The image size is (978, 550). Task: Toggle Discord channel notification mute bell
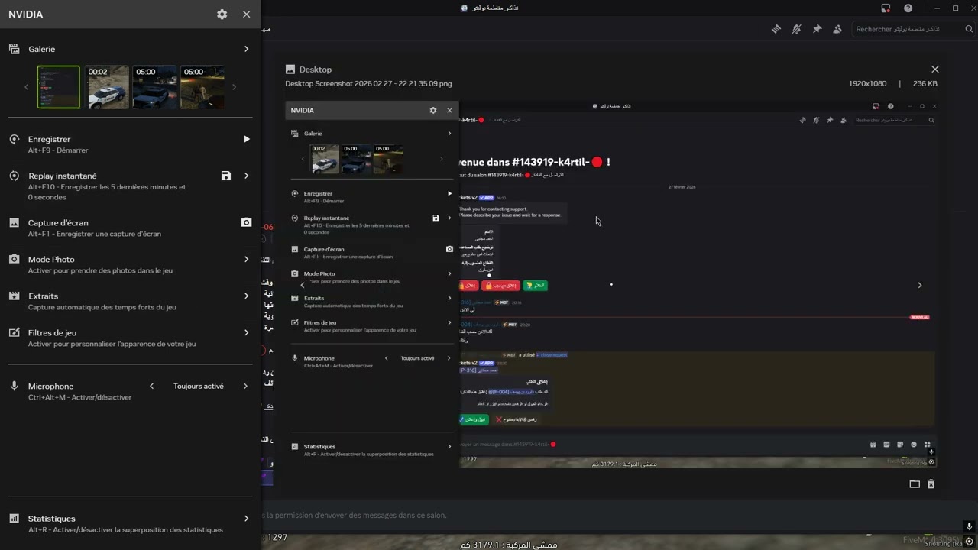point(796,29)
